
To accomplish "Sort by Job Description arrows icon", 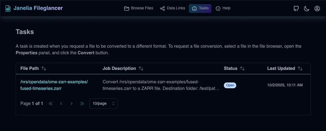I will pos(141,69).
